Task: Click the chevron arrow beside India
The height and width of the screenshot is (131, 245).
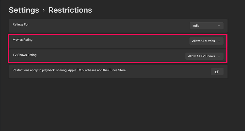Action: pos(219,26)
